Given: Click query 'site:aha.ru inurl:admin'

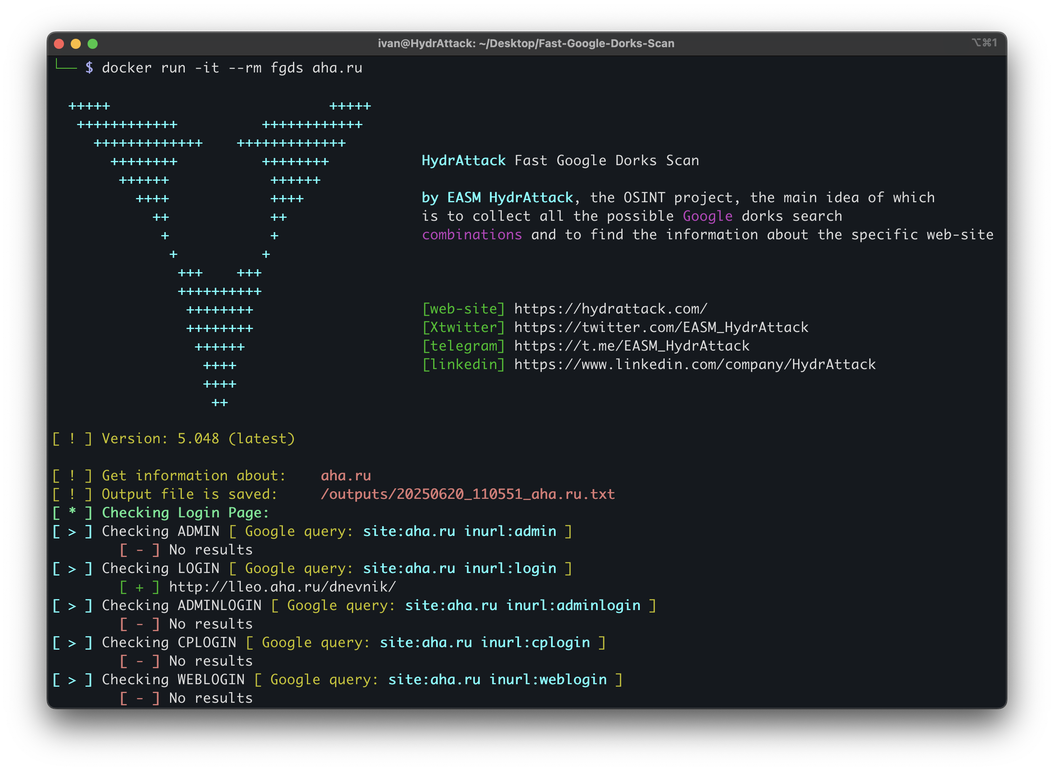Looking at the screenshot, I should (x=460, y=532).
